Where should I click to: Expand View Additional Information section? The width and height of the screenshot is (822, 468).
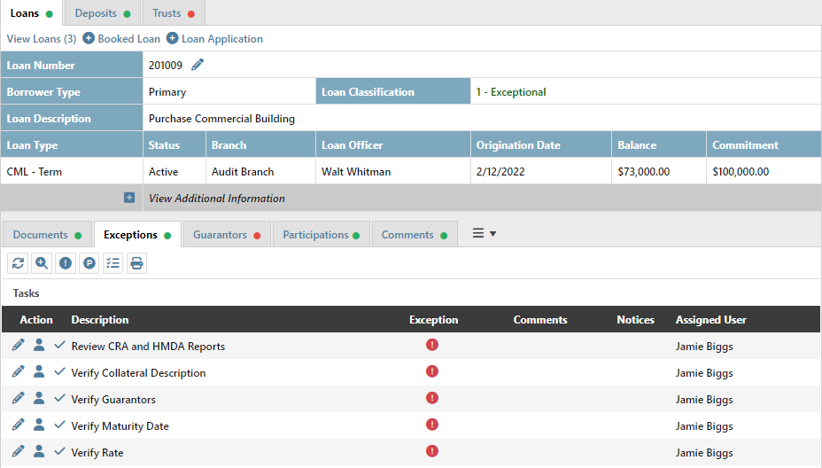pyautogui.click(x=129, y=199)
